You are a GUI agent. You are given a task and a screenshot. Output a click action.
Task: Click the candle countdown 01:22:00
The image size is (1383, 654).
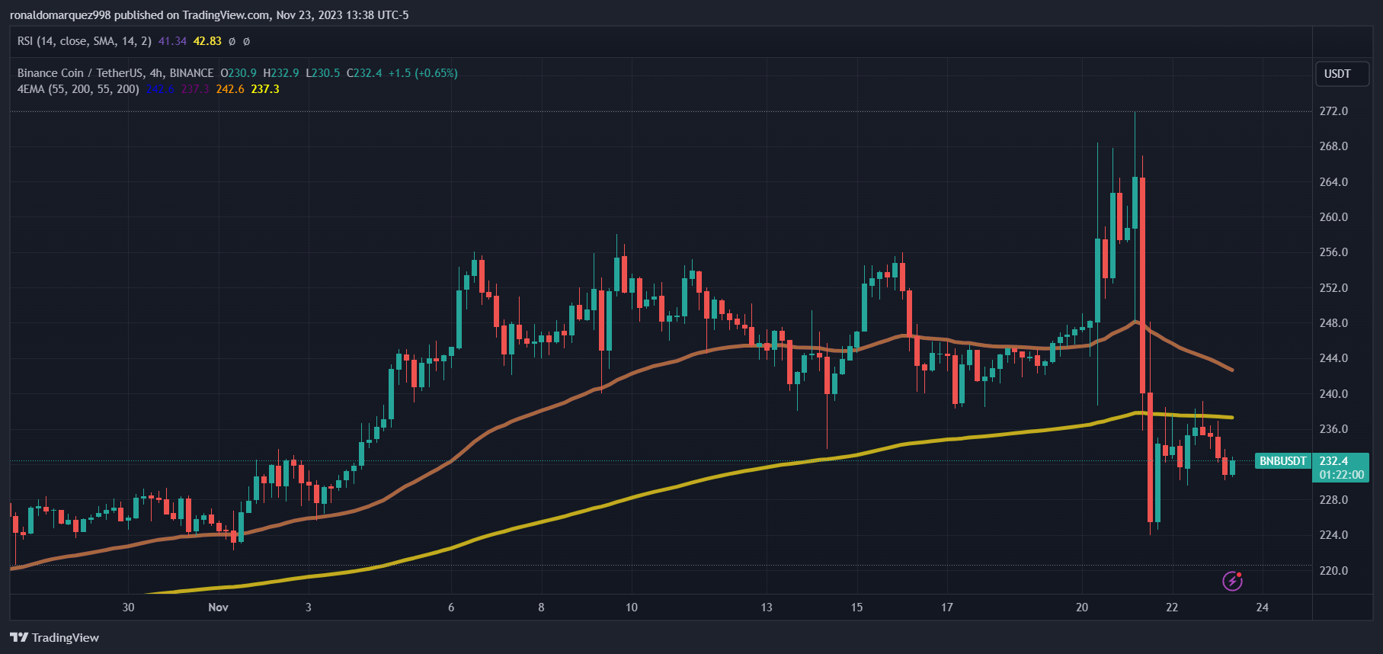point(1342,475)
